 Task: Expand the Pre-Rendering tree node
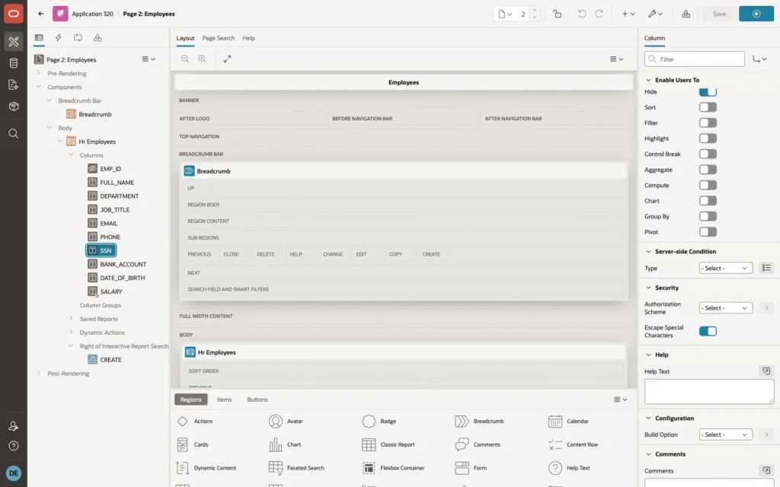(38, 73)
